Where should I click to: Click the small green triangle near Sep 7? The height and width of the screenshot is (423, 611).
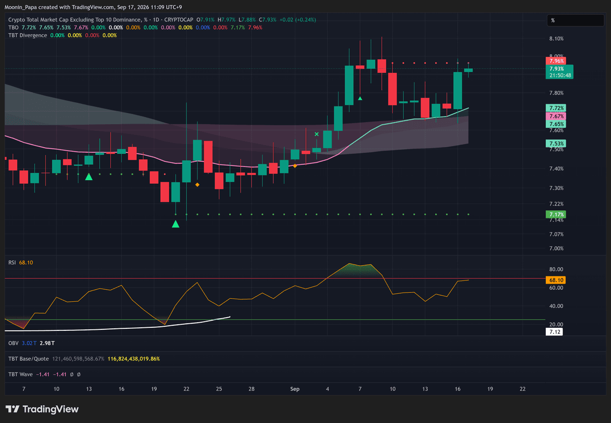tap(360, 98)
